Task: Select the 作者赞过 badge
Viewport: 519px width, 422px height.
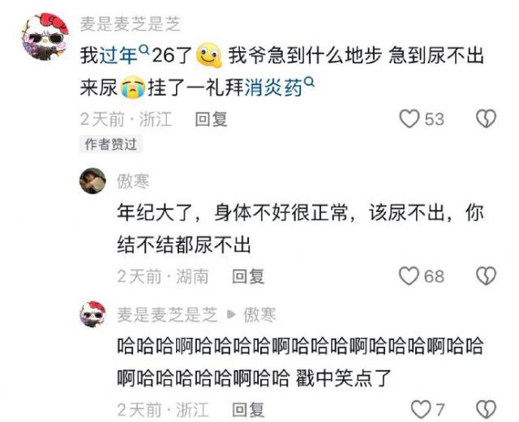Action: coord(111,144)
